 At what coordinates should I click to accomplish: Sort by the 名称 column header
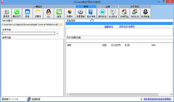tap(84, 45)
